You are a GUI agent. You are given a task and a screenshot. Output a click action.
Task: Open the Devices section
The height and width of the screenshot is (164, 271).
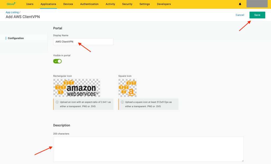click(x=68, y=4)
